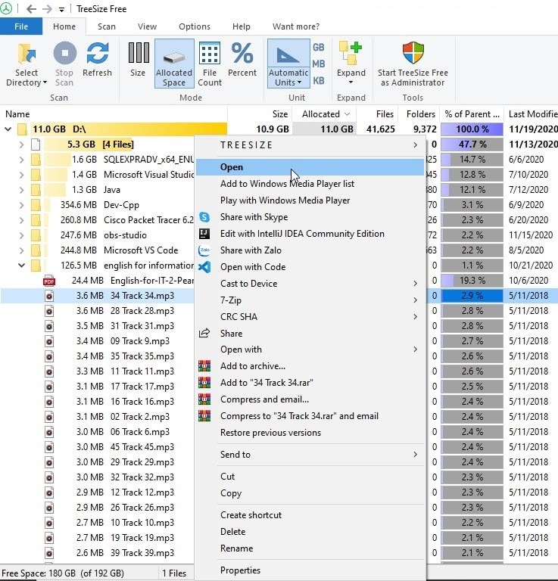Set unit to GB
Screen dimensions: 558x581
[x=319, y=48]
